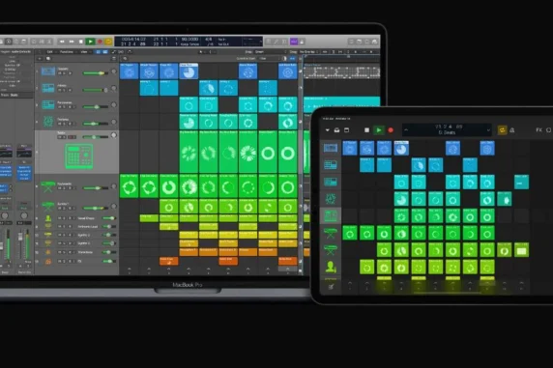Open the view dropdown triangle on the iPad

[327, 130]
